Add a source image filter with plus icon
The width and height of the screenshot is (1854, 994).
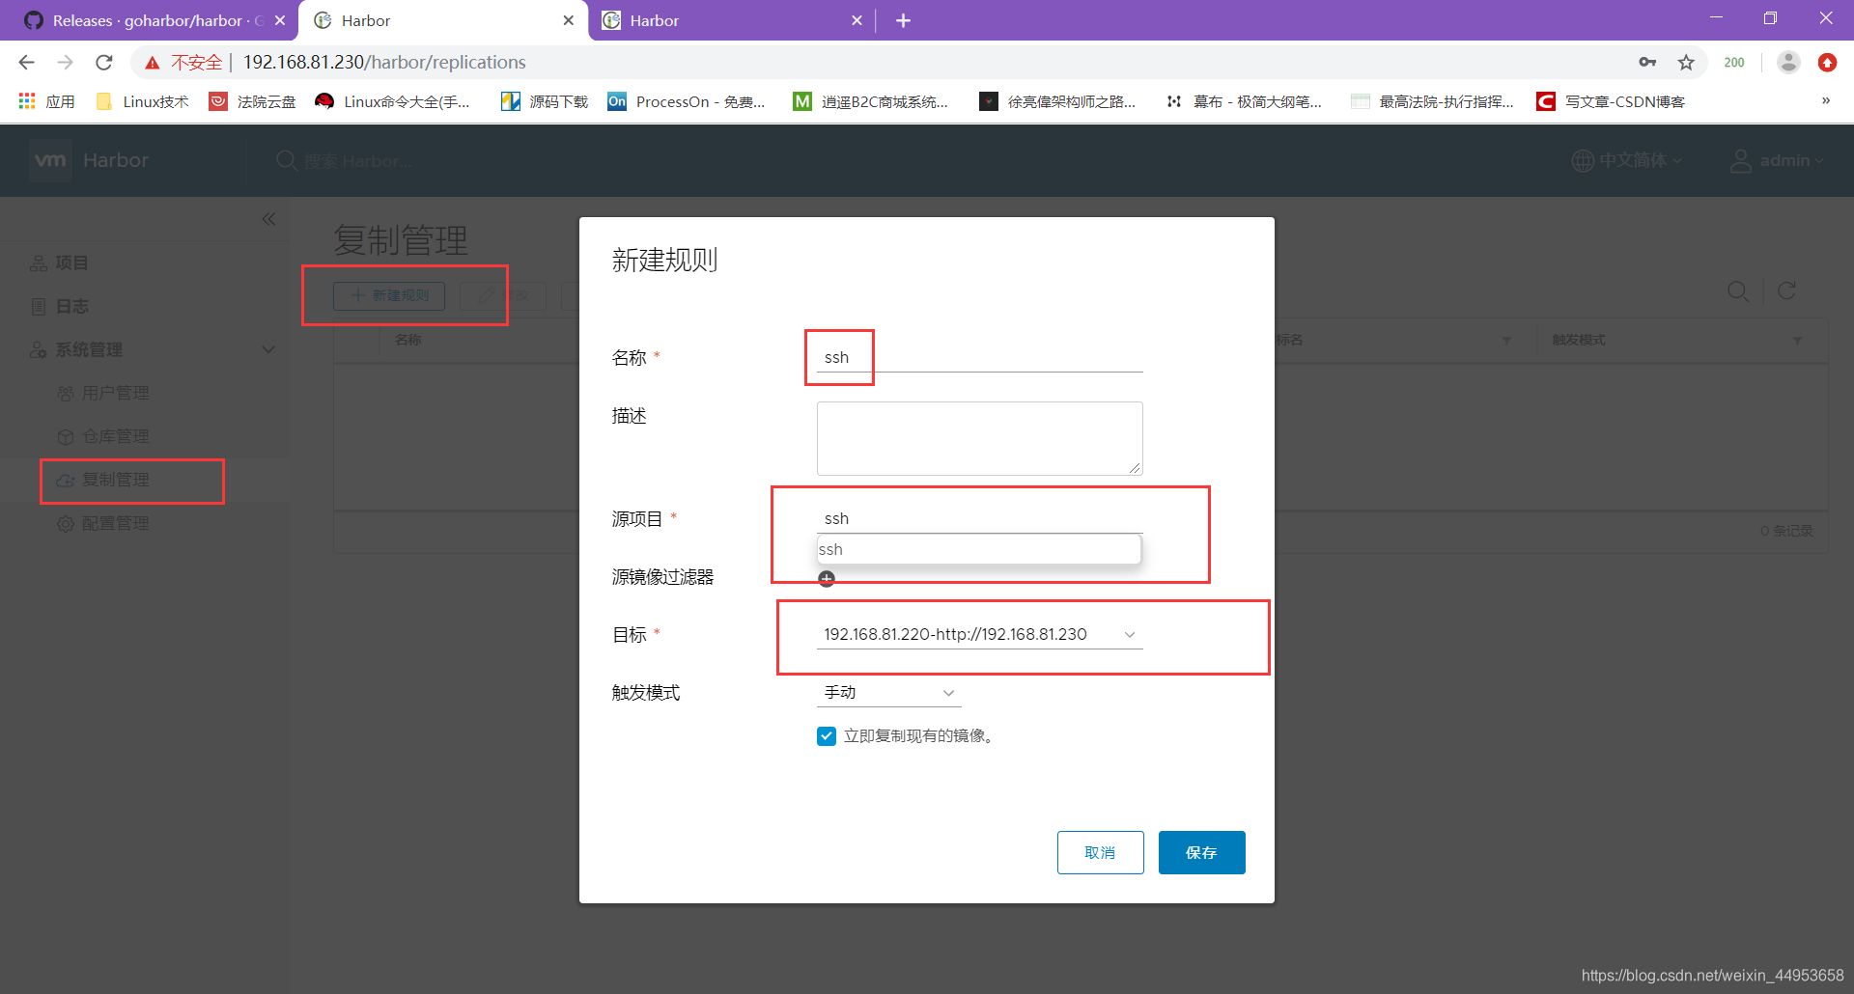click(827, 579)
